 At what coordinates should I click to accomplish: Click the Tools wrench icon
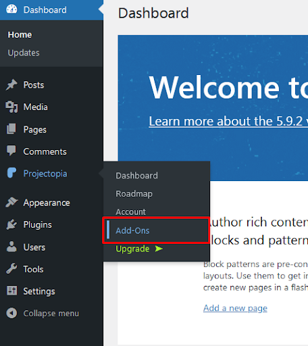coord(11,268)
